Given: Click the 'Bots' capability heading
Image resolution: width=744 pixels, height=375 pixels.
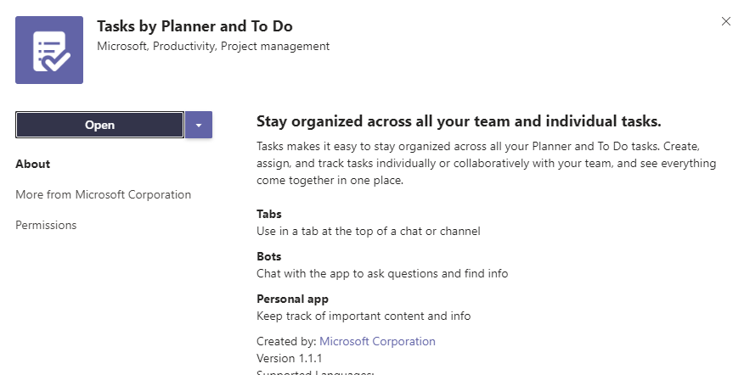Looking at the screenshot, I should 269,256.
